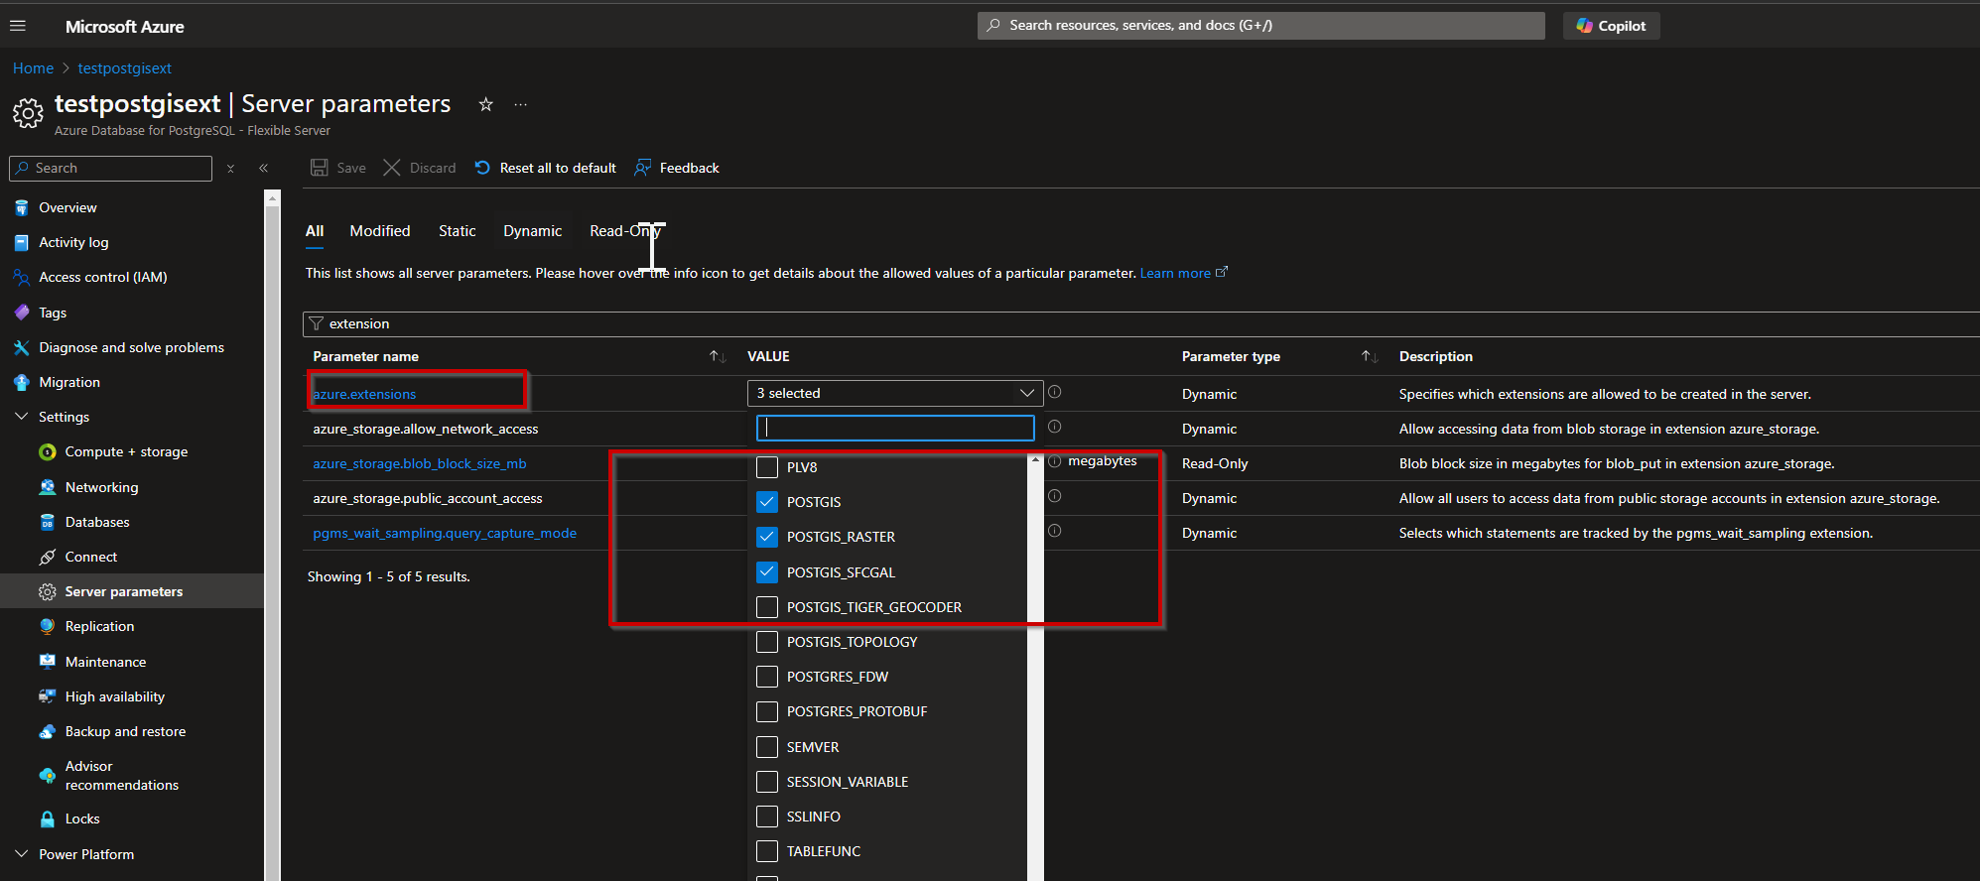
Task: Click the Backup and restore cloud icon
Action: 47,732
